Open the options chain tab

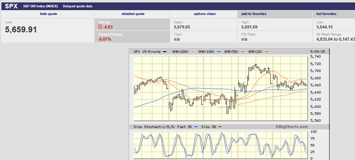[x=204, y=14]
